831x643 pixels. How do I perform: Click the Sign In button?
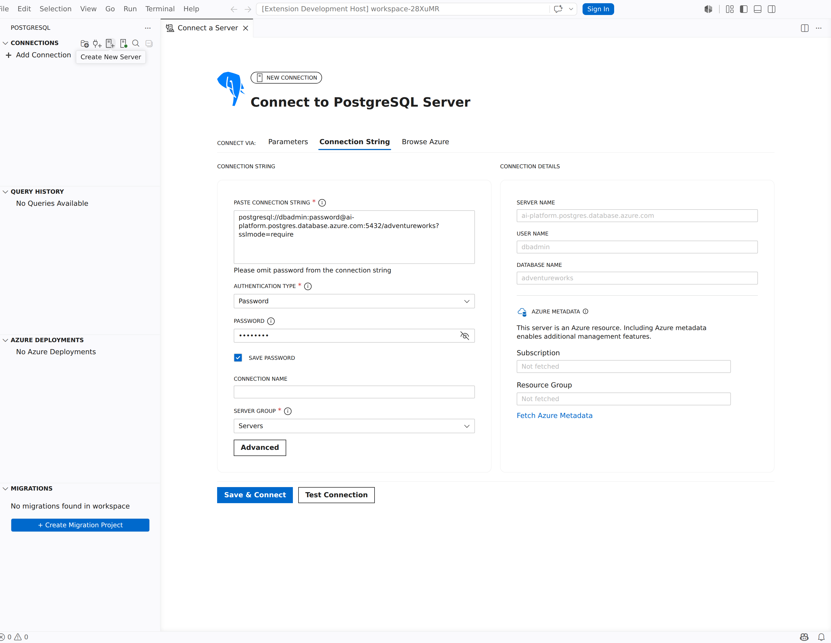598,9
